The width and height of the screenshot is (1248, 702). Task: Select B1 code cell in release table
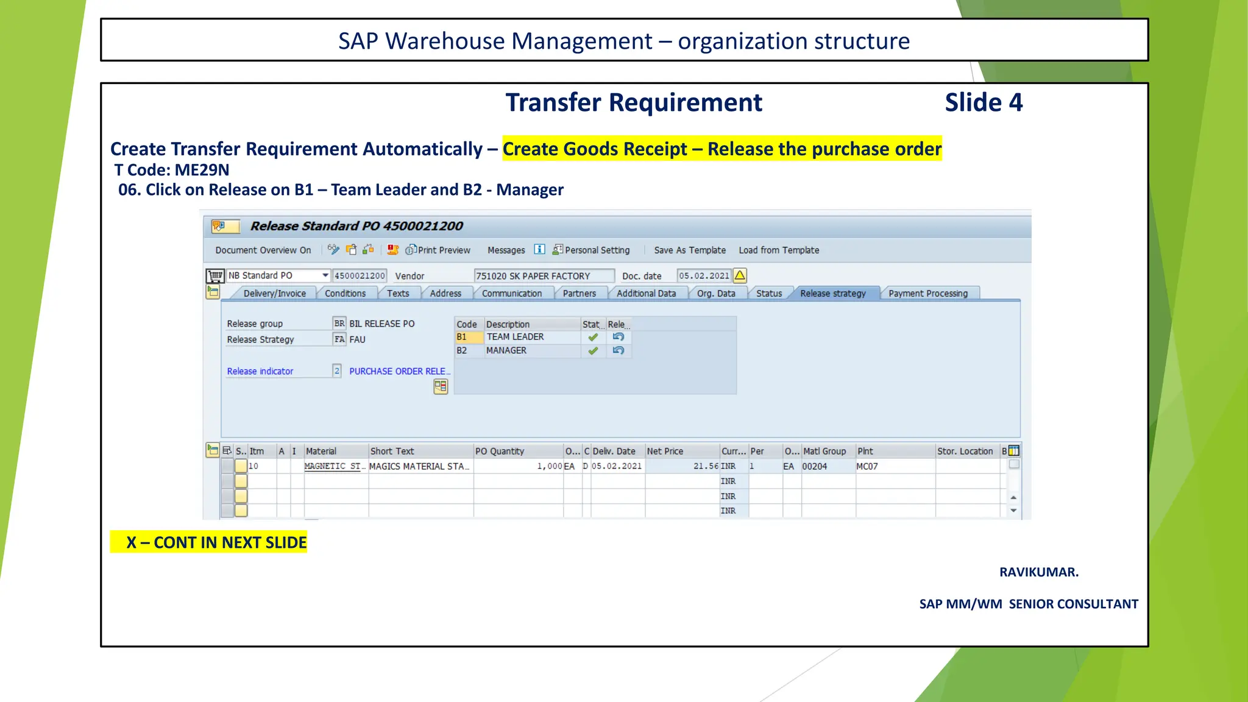469,337
